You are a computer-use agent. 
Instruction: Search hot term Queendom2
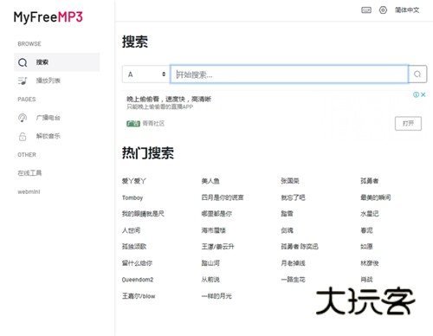pyautogui.click(x=138, y=280)
